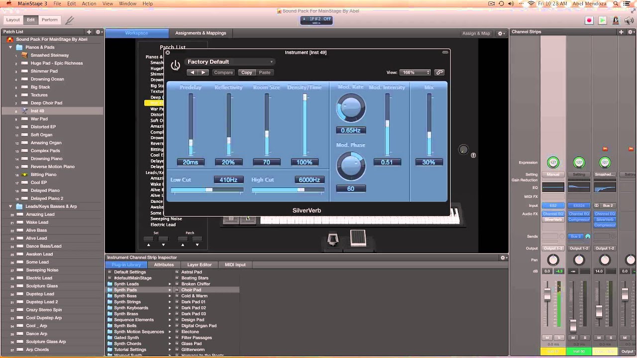Add a channel strip with plus icon
Screen dimensions: 637x358
tap(621, 32)
